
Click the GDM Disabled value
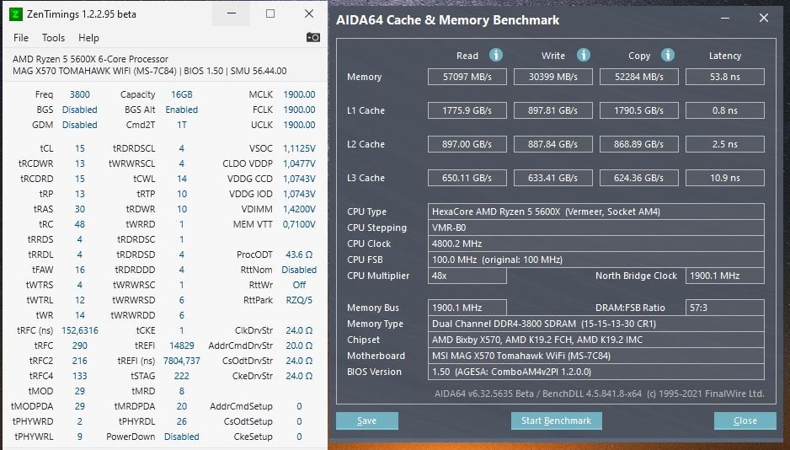coord(80,125)
